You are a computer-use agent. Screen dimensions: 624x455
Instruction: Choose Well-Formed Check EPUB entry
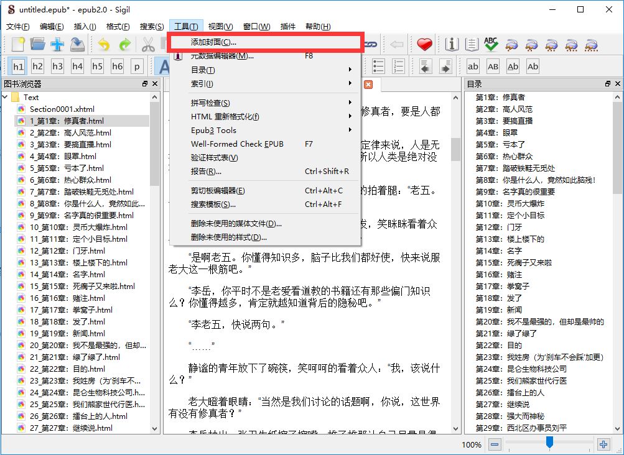(264, 144)
